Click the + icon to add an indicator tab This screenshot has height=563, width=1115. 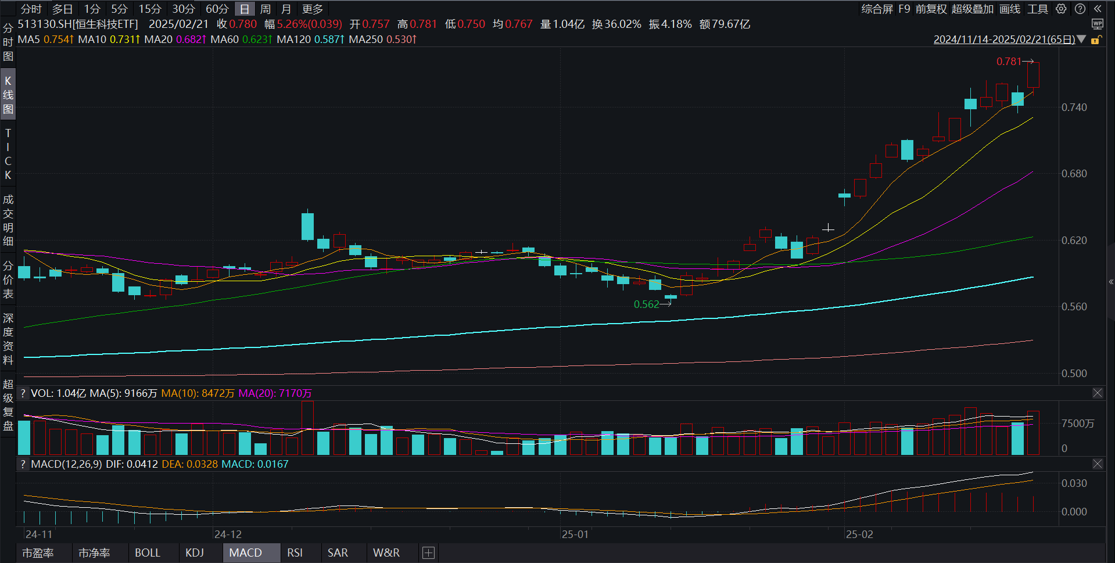[428, 553]
